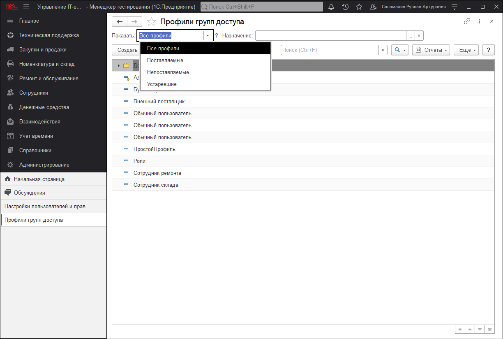Viewport: 503px width, 339px height.
Task: Open the main hamburger menu
Action: tap(26, 7)
